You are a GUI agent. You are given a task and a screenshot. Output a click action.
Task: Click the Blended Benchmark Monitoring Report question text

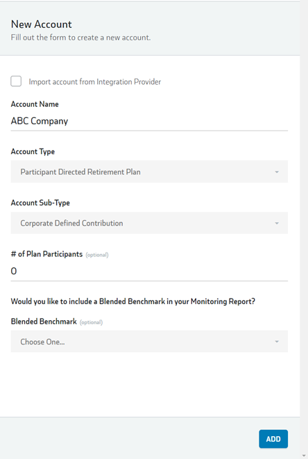point(133,301)
